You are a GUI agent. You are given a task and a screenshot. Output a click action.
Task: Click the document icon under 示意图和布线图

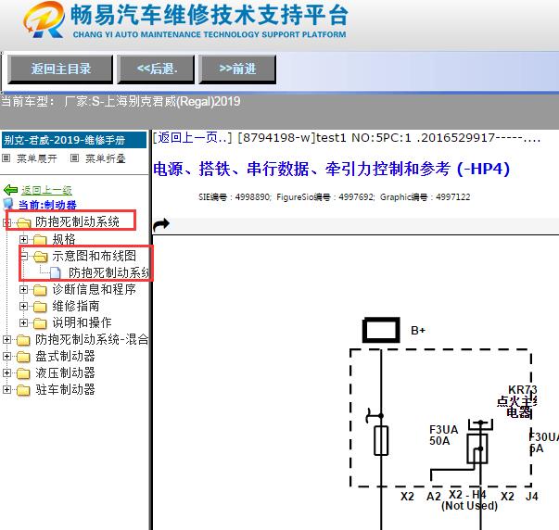pyautogui.click(x=56, y=273)
